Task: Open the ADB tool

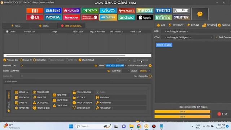Action: coord(161,25)
